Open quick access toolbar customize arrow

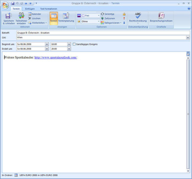point(36,3)
